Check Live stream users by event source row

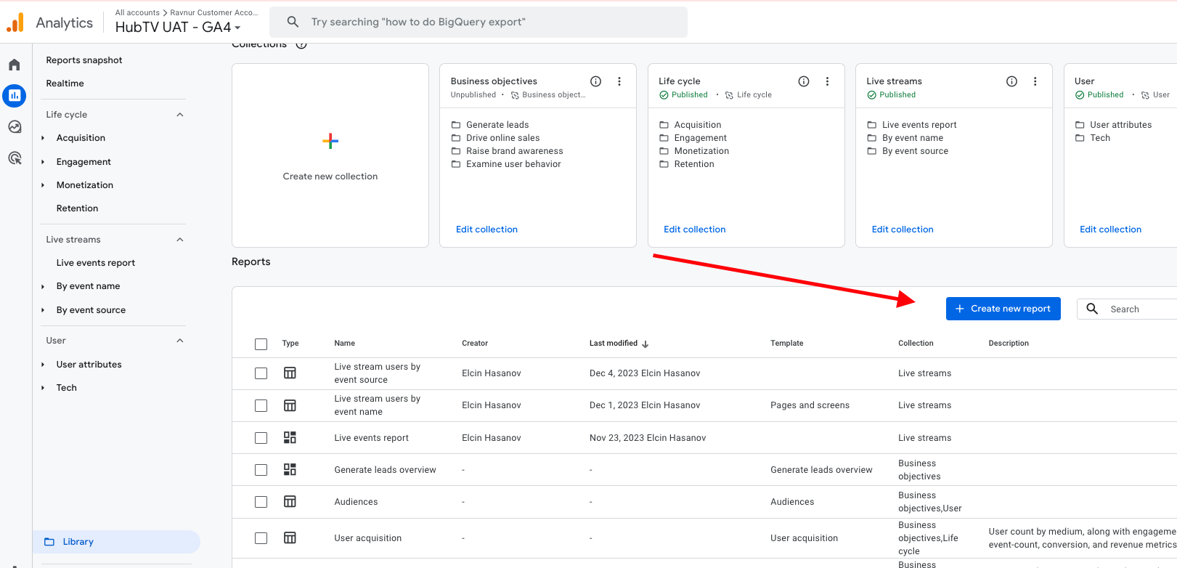[261, 373]
